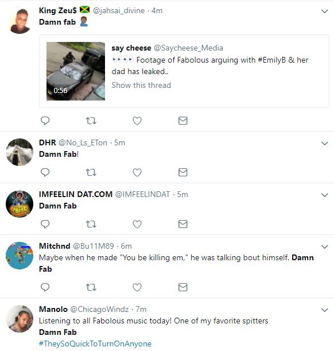Retweet IMFEELIN DAT.COM tweet
The height and width of the screenshot is (351, 334).
[x=91, y=224]
